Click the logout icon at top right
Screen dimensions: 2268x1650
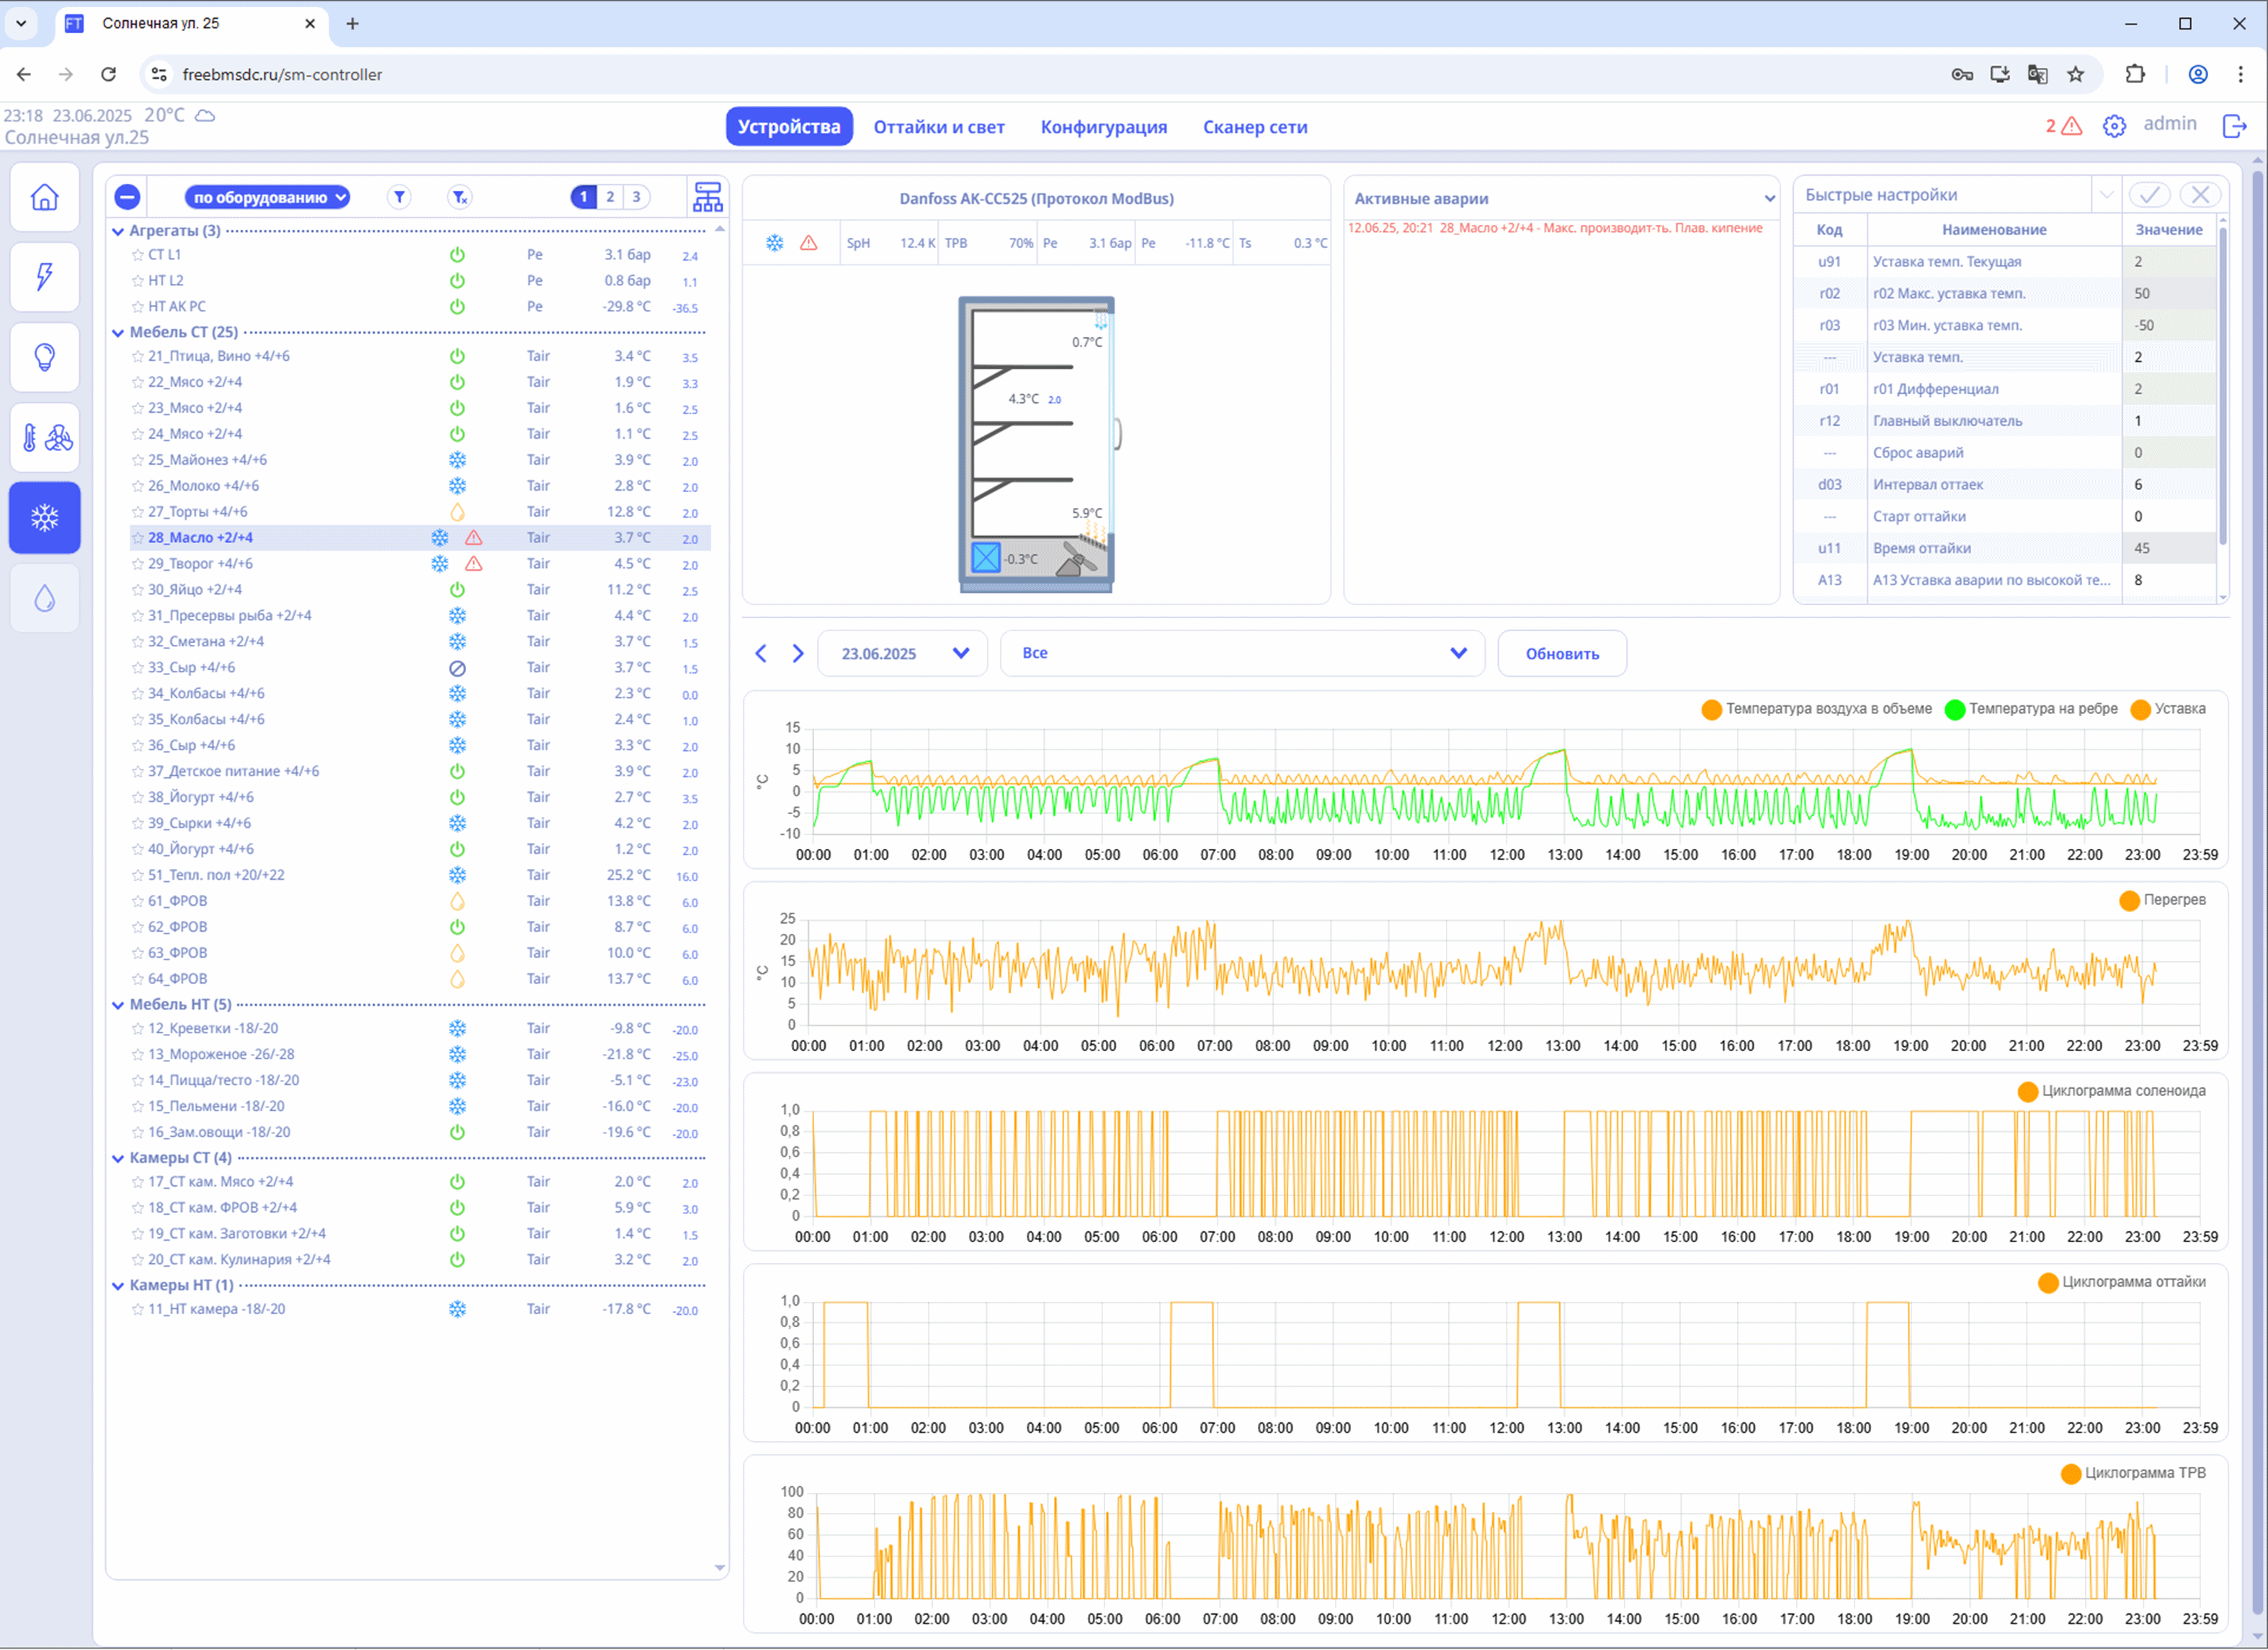[x=2233, y=126]
